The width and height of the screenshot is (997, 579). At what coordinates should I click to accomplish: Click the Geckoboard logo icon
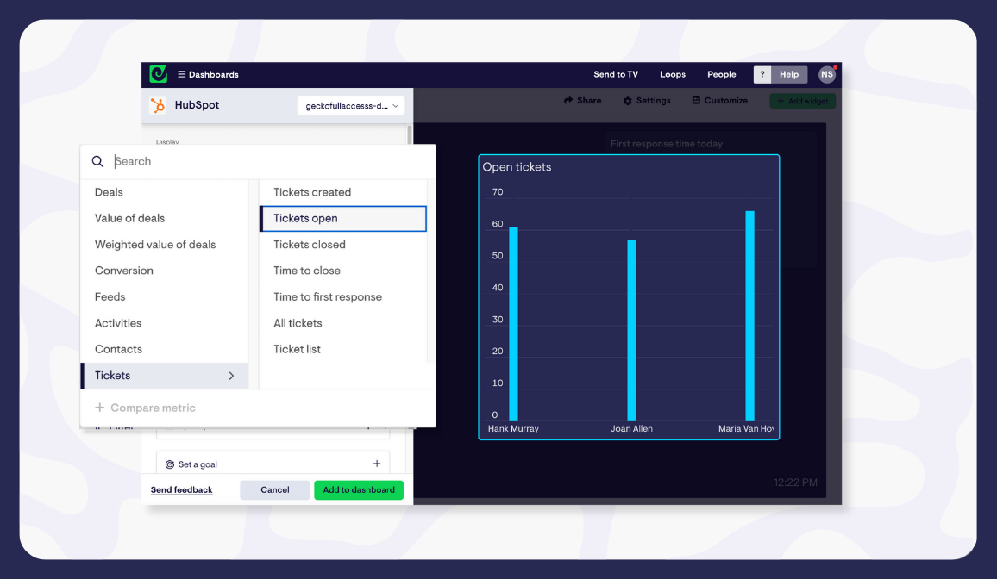point(159,74)
